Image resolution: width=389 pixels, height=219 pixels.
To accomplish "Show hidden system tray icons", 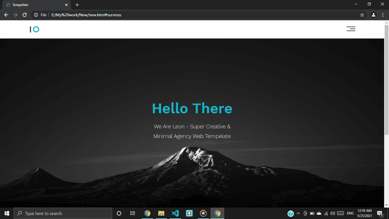I will [298, 213].
